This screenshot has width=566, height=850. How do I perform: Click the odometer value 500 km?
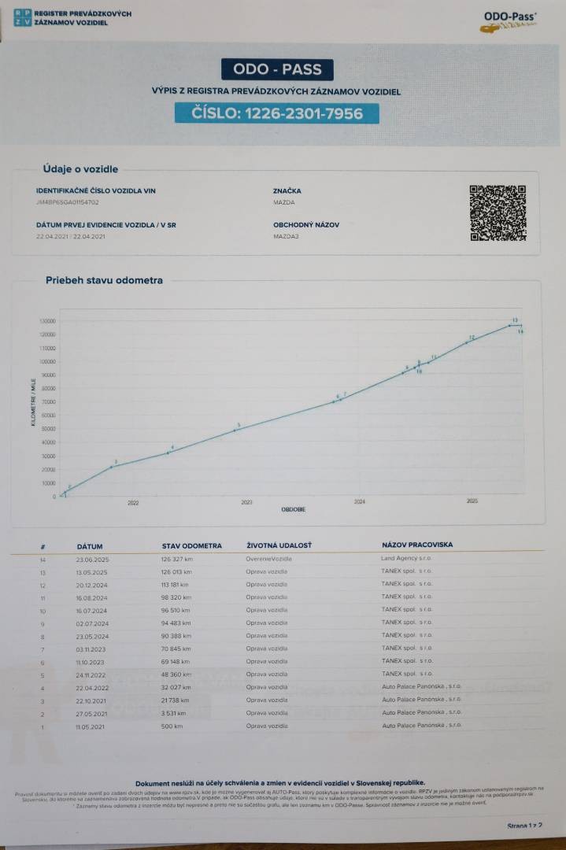[172, 726]
